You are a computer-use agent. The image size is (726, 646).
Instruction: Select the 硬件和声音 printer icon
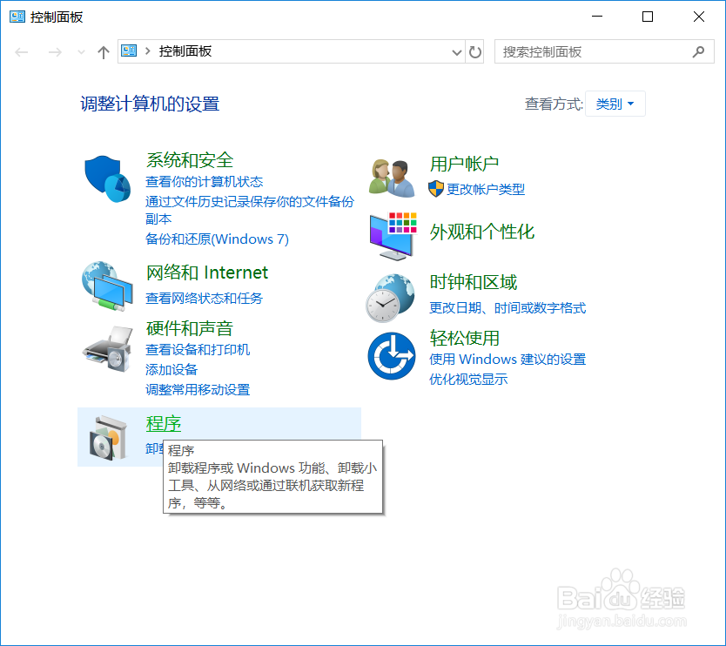pyautogui.click(x=106, y=347)
